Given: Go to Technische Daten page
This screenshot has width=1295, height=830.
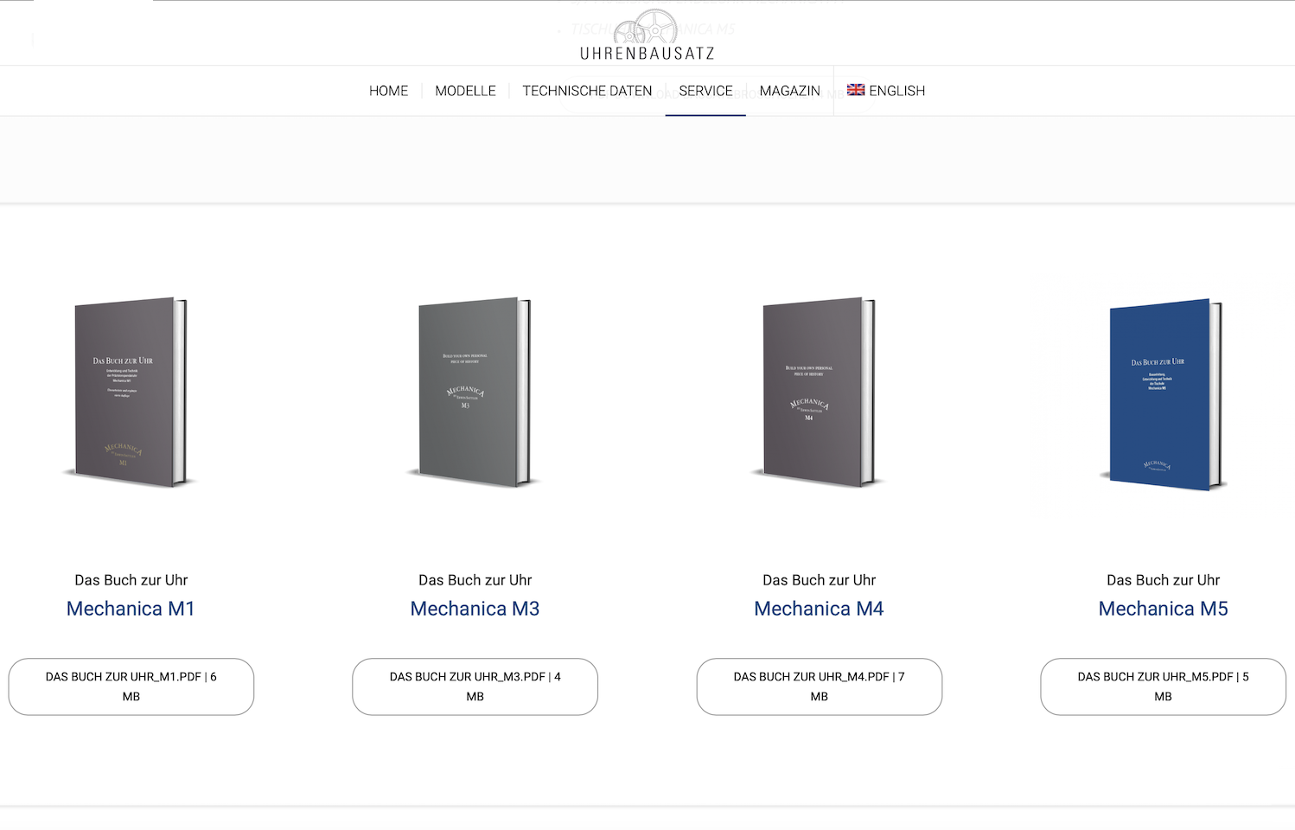Looking at the screenshot, I should 587,91.
